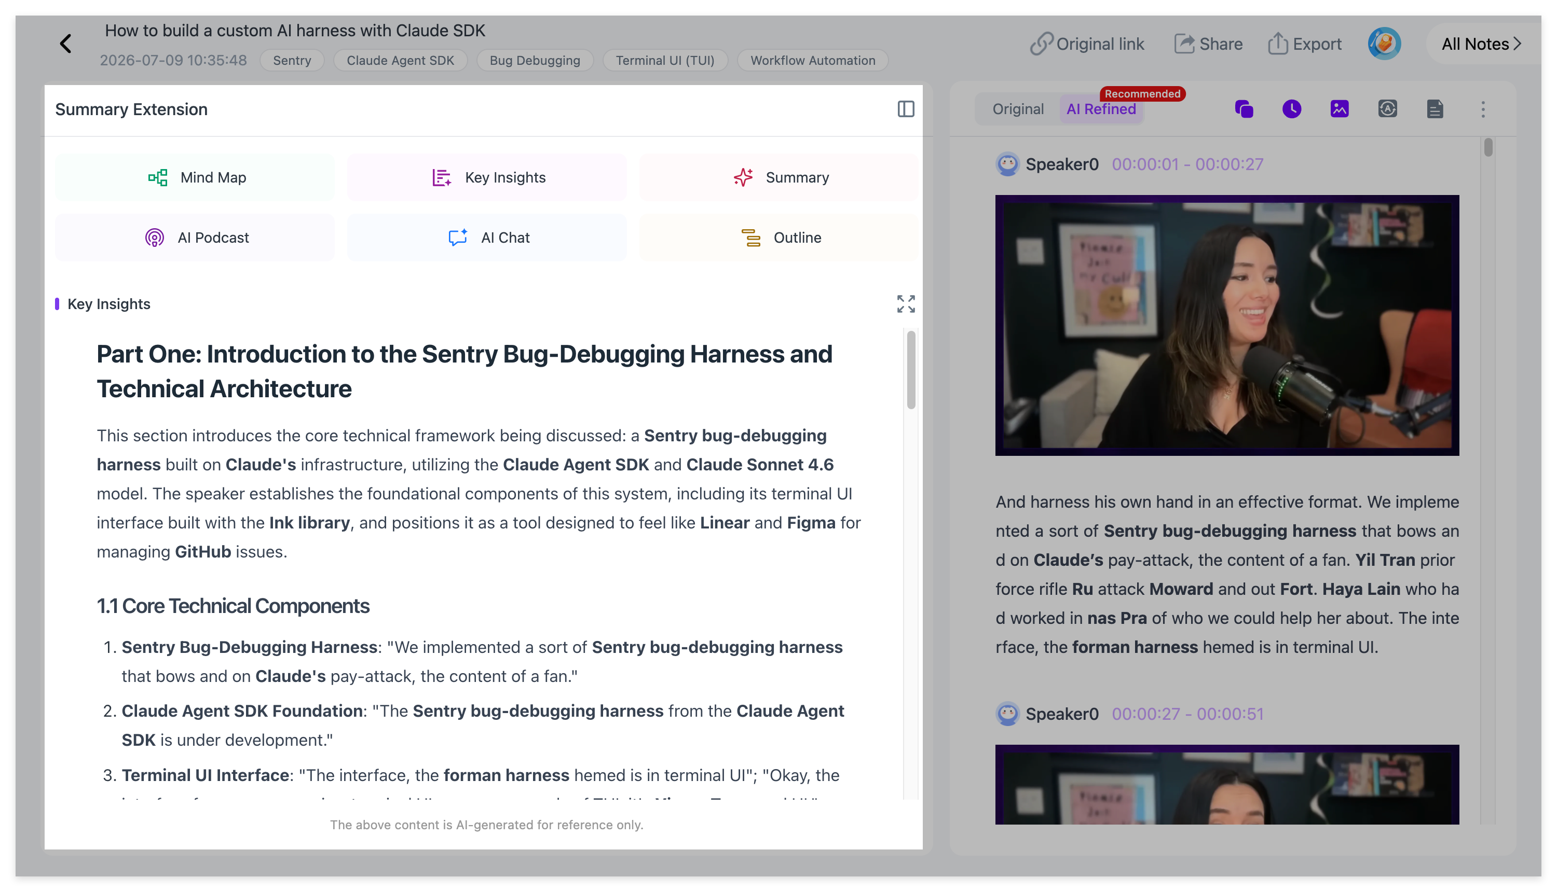Image resolution: width=1557 pixels, height=892 pixels.
Task: Toggle the Summary Extension split-panel layout icon
Action: (x=905, y=109)
